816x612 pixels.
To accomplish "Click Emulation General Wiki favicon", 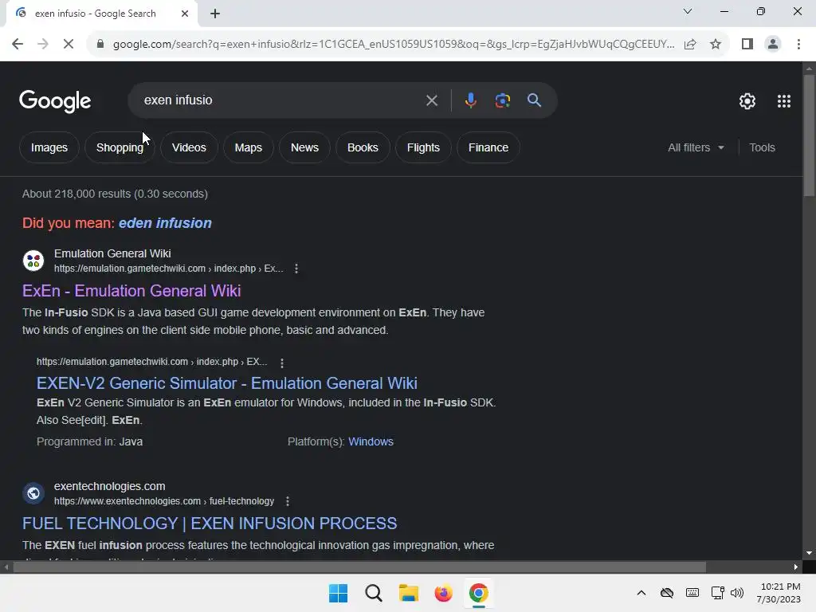I will 33,261.
